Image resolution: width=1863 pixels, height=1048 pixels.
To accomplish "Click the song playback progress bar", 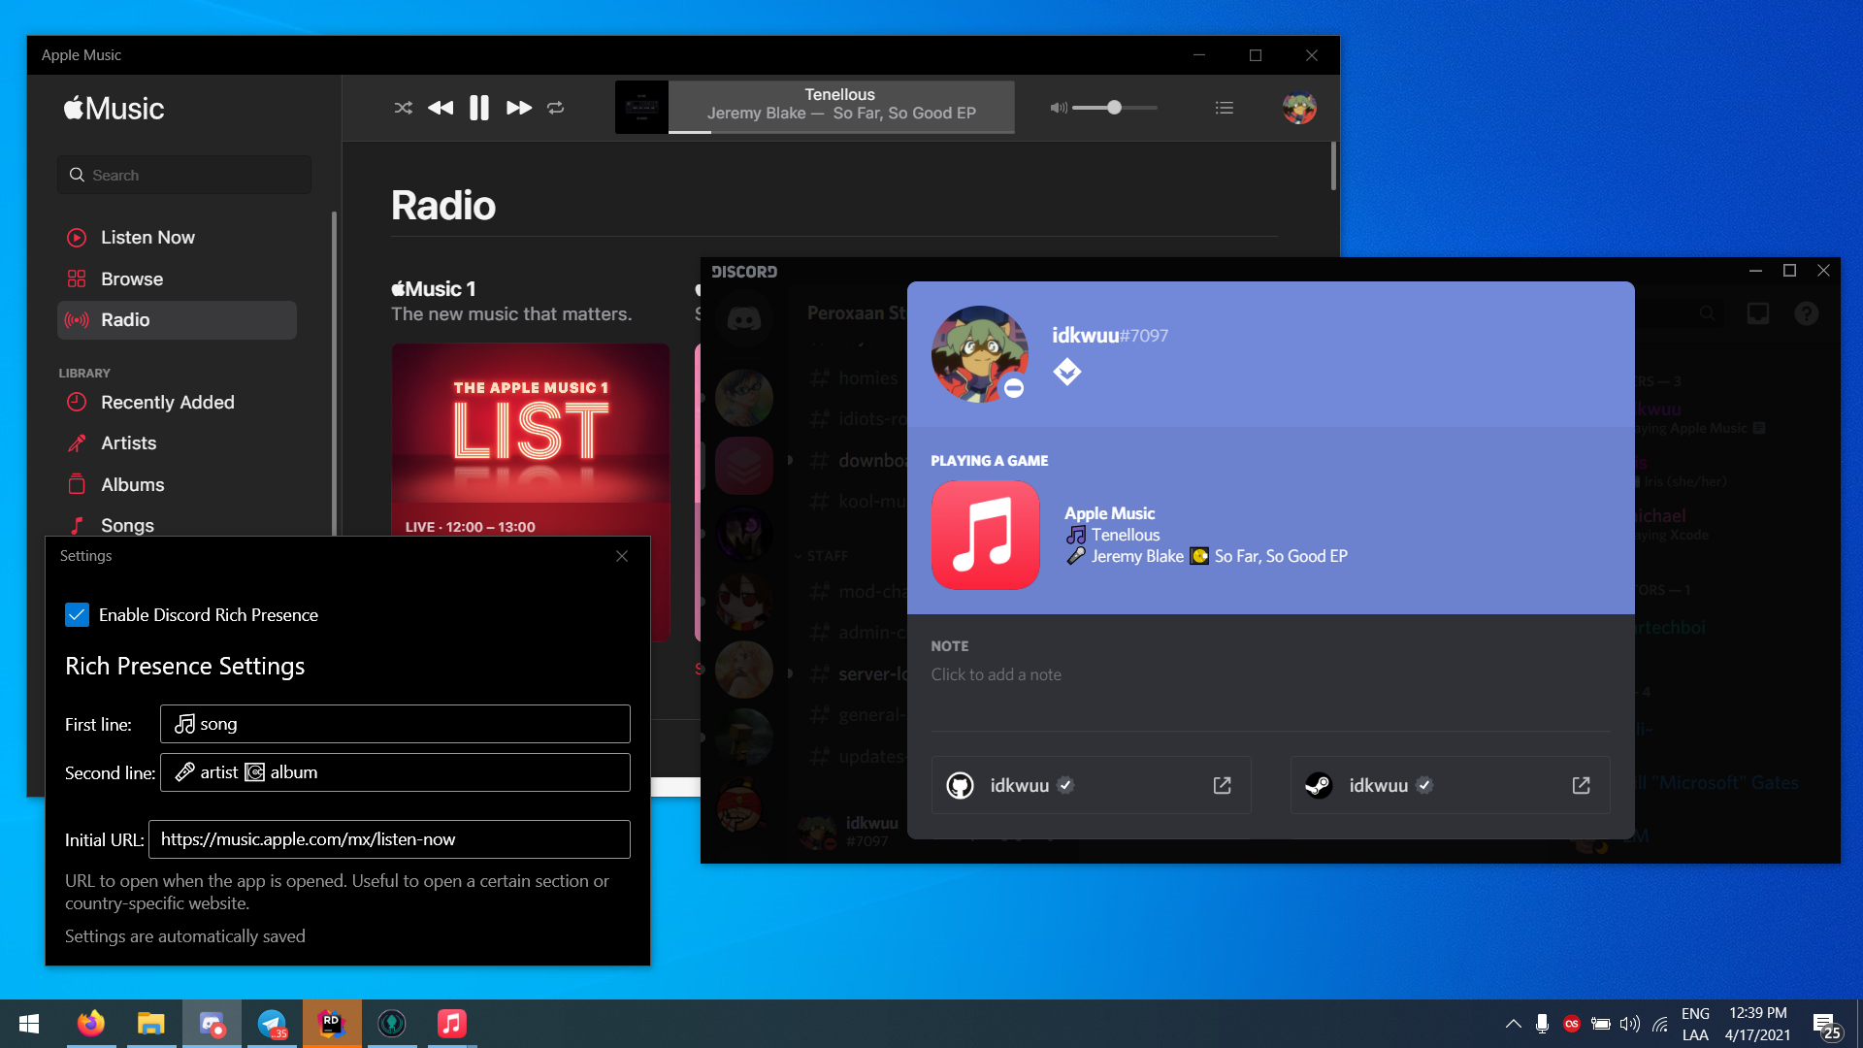I will point(841,132).
